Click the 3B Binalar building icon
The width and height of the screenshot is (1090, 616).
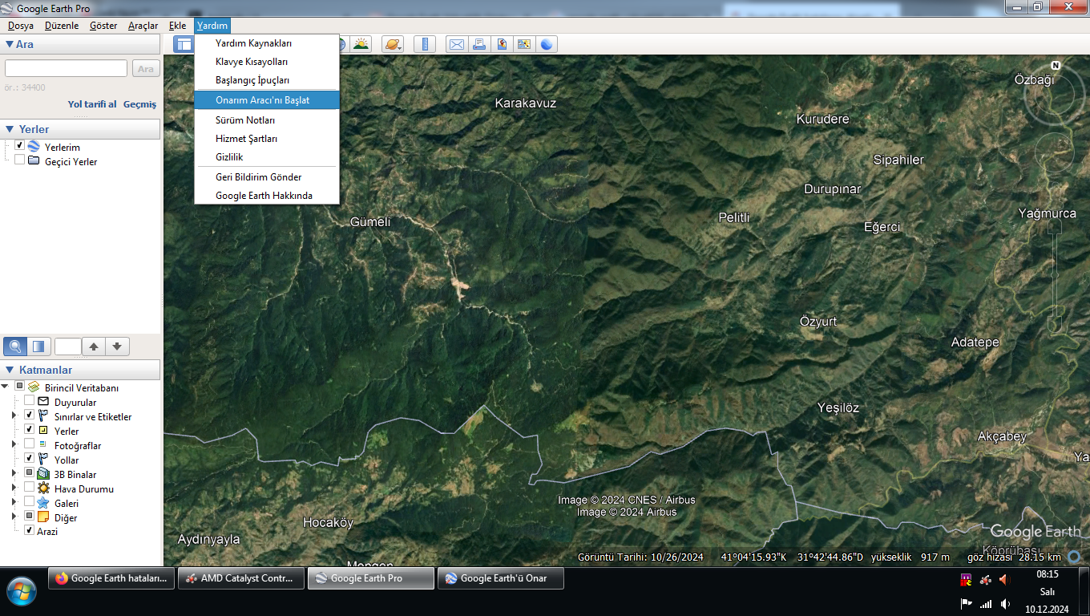43,474
